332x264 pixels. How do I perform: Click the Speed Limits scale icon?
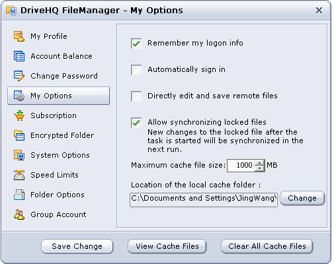coord(19,175)
